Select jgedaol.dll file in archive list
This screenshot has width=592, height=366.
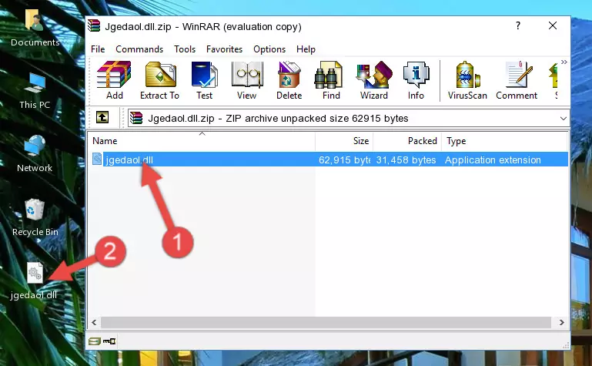(x=129, y=159)
